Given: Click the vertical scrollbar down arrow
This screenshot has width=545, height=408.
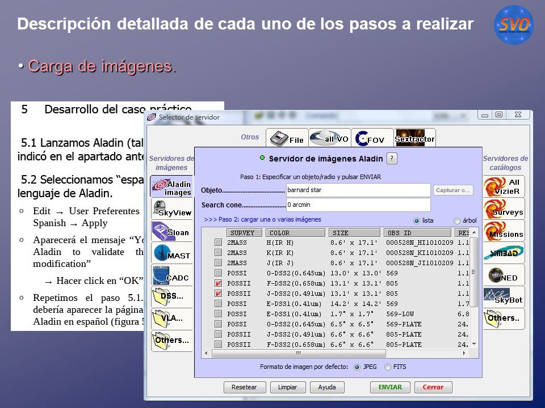Looking at the screenshot, I should click(x=474, y=344).
